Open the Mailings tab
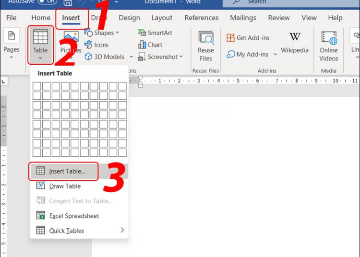 coord(243,18)
